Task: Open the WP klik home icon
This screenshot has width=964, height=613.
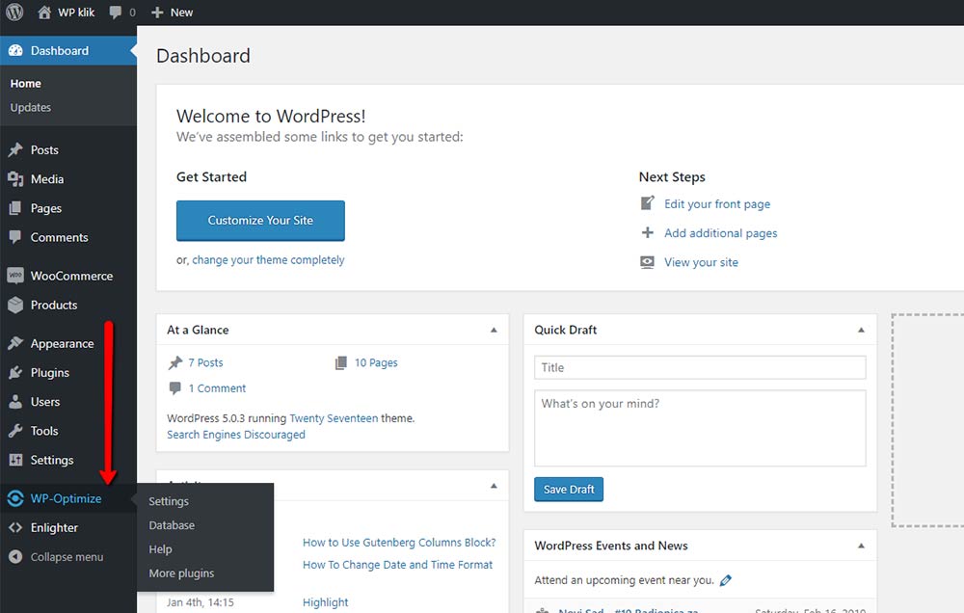Action: [x=44, y=13]
